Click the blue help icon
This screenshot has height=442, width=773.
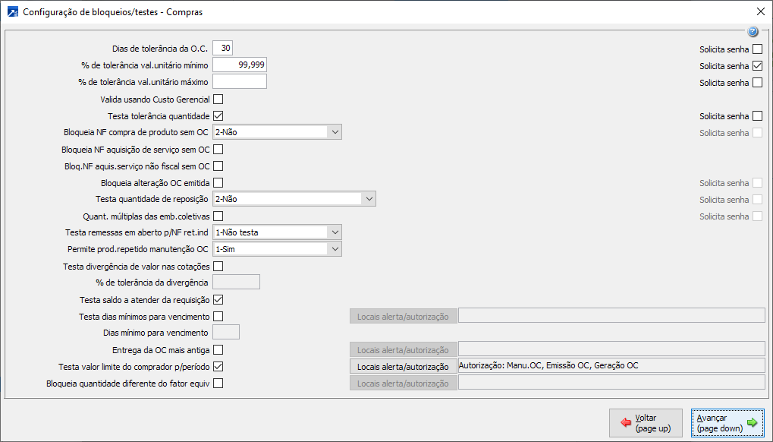(x=753, y=32)
